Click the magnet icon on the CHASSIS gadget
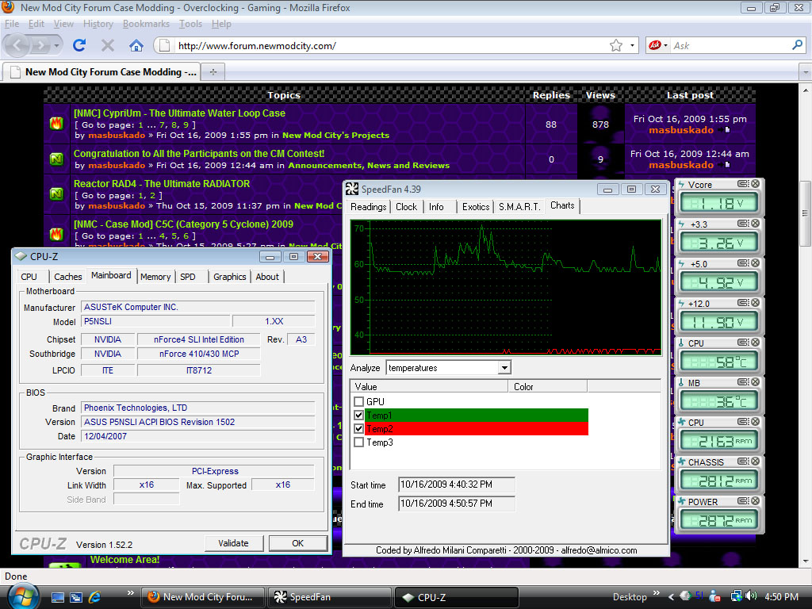The image size is (812, 609). [743, 461]
